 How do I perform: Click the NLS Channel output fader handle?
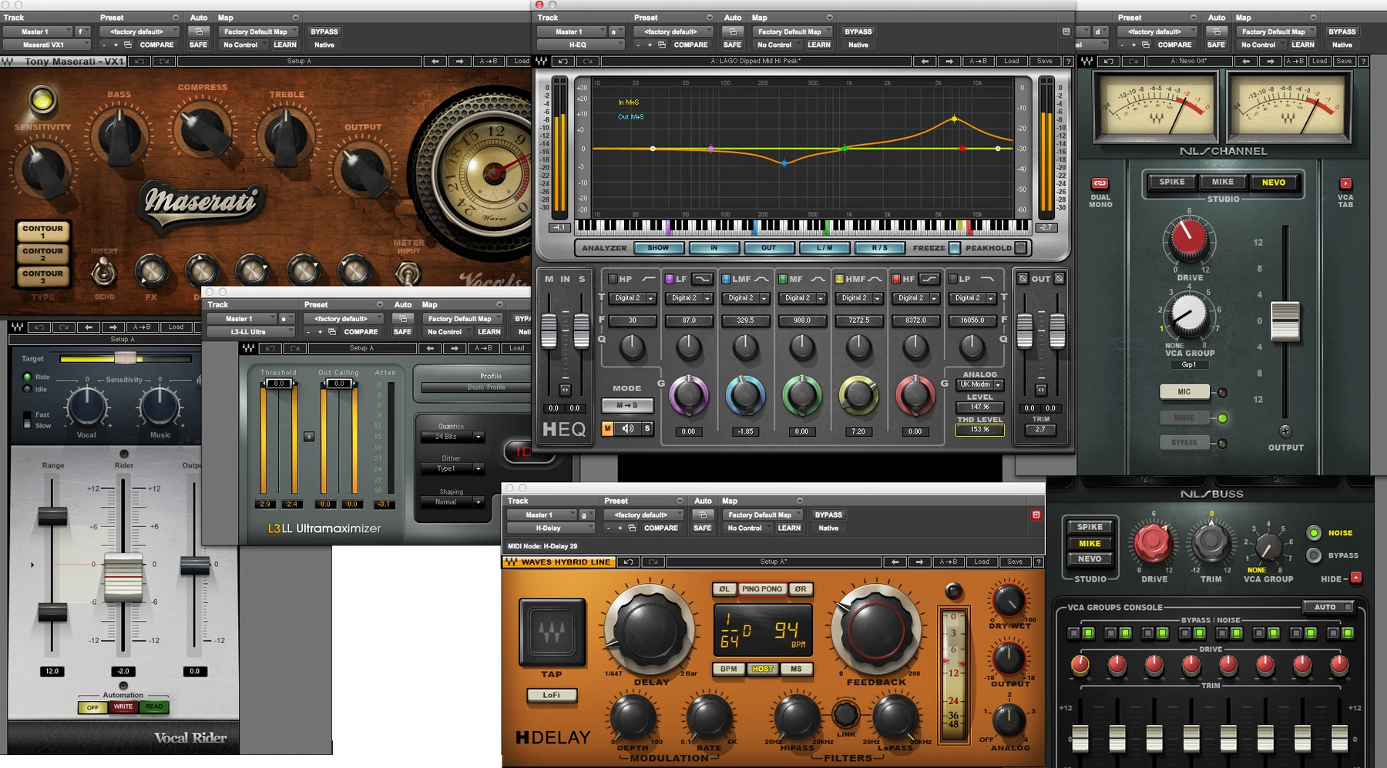[1285, 321]
